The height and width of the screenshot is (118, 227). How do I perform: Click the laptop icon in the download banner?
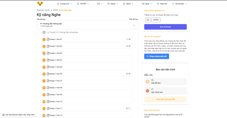(4, 115)
